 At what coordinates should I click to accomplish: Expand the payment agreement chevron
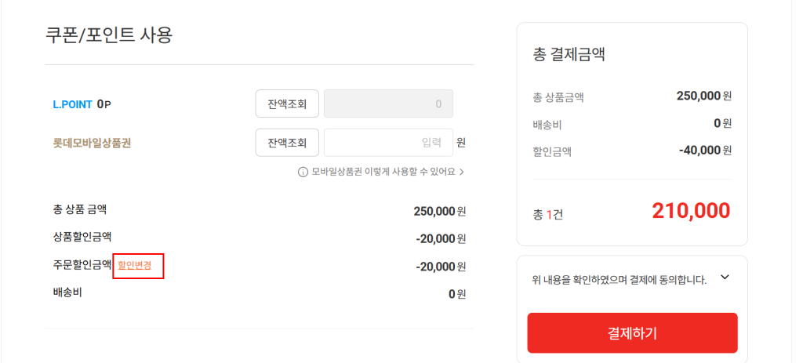click(x=725, y=278)
